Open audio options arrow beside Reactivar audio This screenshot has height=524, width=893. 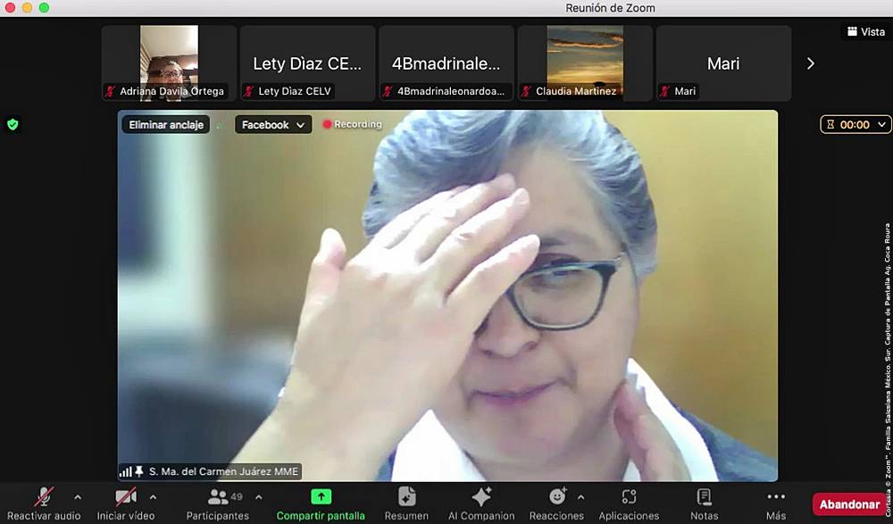point(78,497)
